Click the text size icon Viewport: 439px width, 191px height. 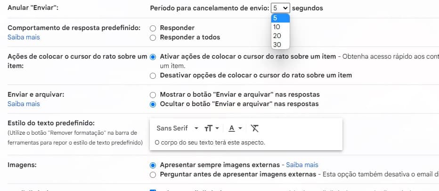click(x=208, y=128)
